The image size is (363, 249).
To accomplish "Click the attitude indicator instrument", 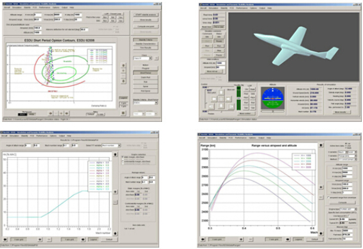I will tap(272, 98).
